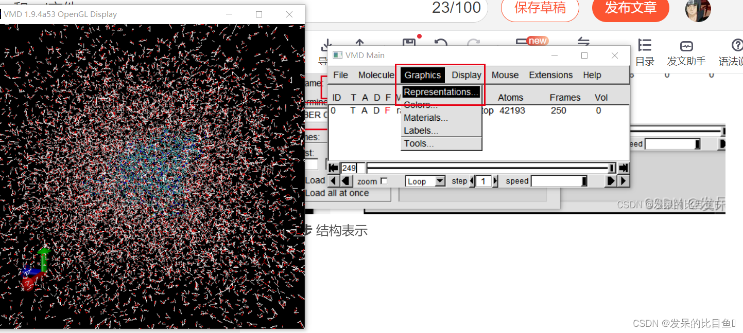Open 发文助手 writing assistant
Screen dimensions: 743x333
click(686, 52)
